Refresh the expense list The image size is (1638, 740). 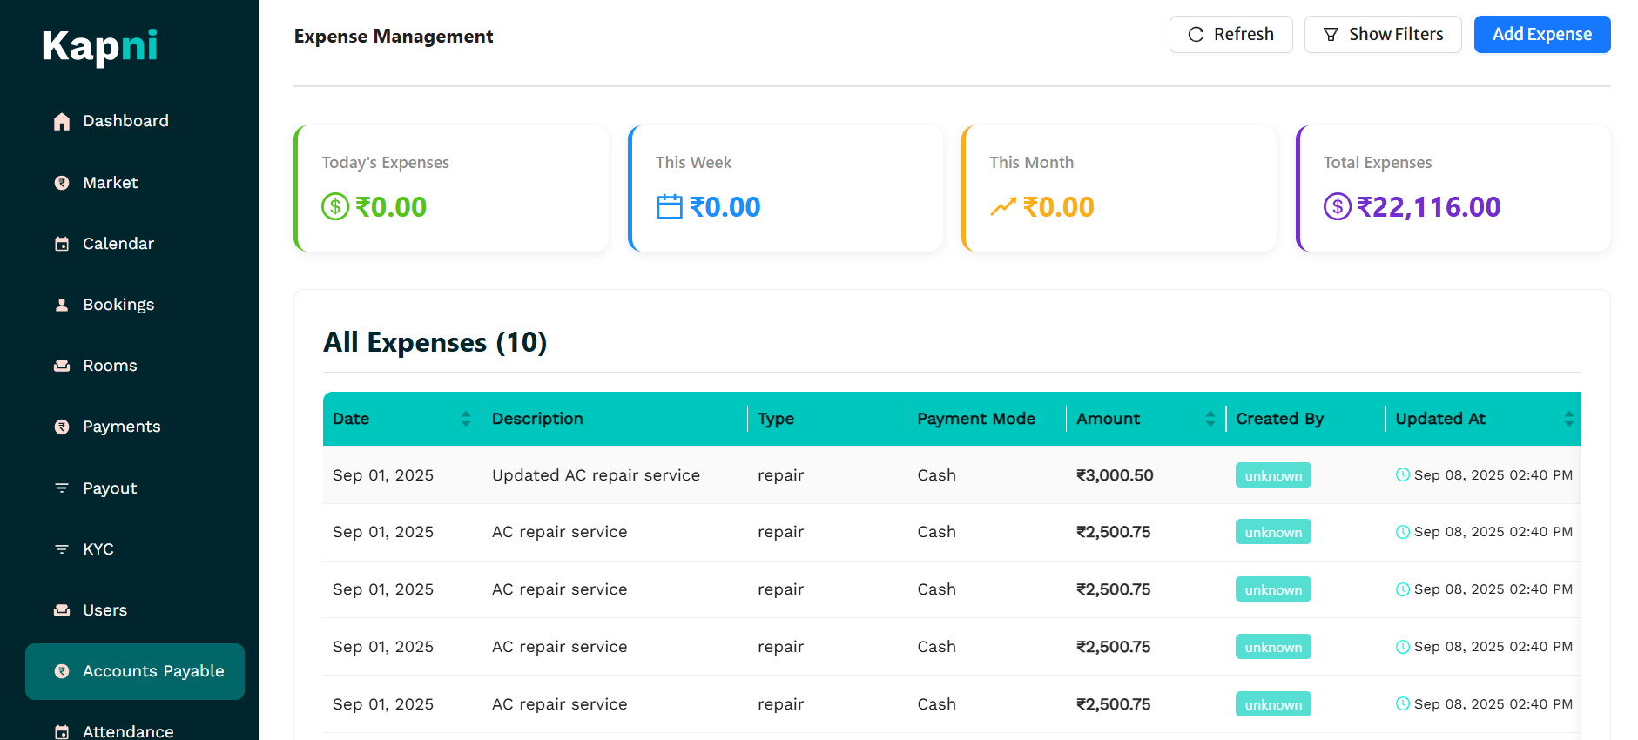(1230, 35)
